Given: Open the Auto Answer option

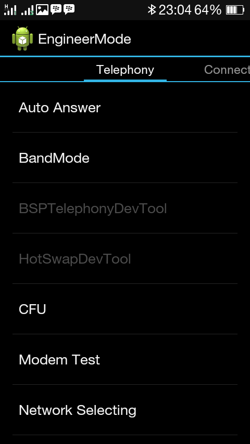Looking at the screenshot, I should click(125, 108).
